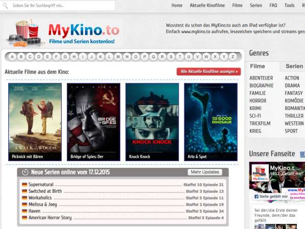Open the BIOGRAPHIE genre
This screenshot has height=229, width=305.
pos(262,86)
